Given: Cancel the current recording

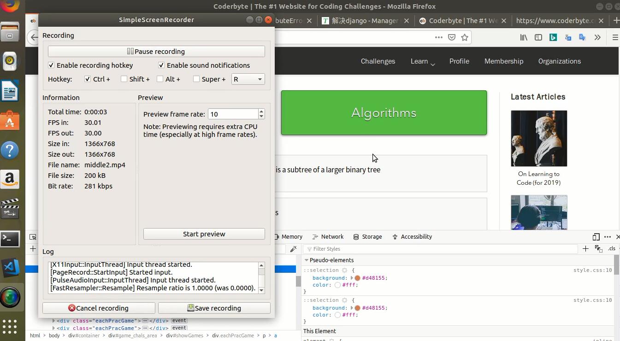Looking at the screenshot, I should pyautogui.click(x=99, y=308).
